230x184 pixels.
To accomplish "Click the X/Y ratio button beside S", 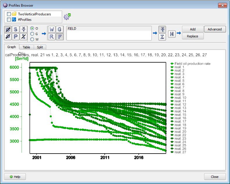I will 24,30.
